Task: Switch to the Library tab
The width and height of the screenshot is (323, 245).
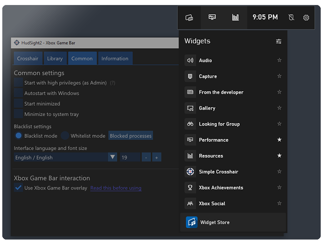Action: point(55,59)
